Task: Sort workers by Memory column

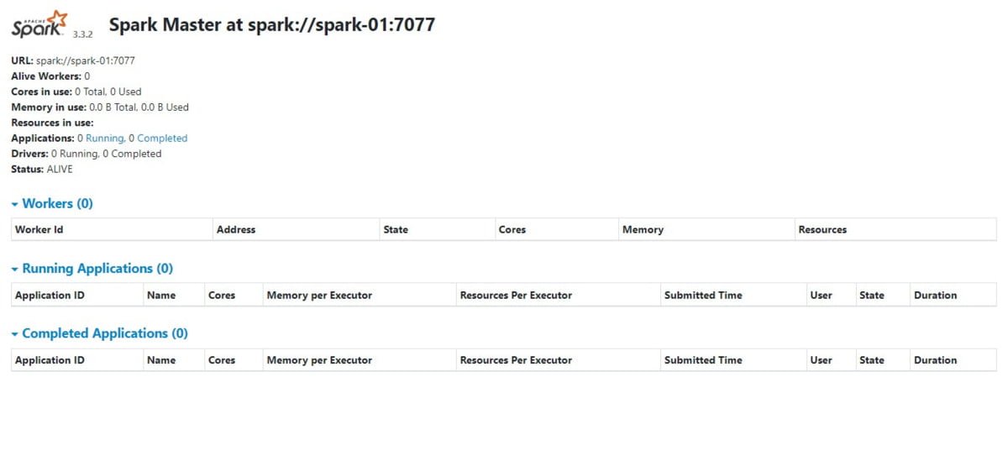Action: pyautogui.click(x=643, y=229)
